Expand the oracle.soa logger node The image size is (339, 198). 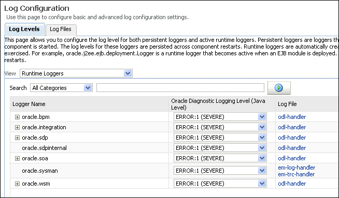click(17, 158)
